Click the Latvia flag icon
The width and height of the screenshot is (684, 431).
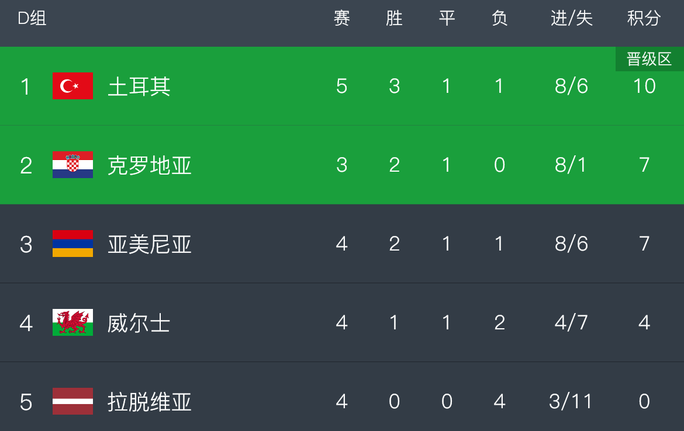73,401
